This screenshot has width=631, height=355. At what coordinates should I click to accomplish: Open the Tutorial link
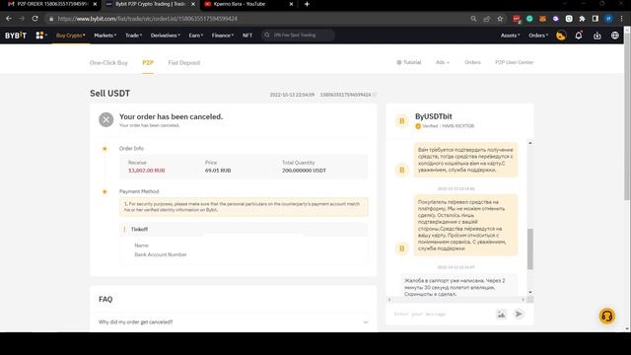point(409,62)
